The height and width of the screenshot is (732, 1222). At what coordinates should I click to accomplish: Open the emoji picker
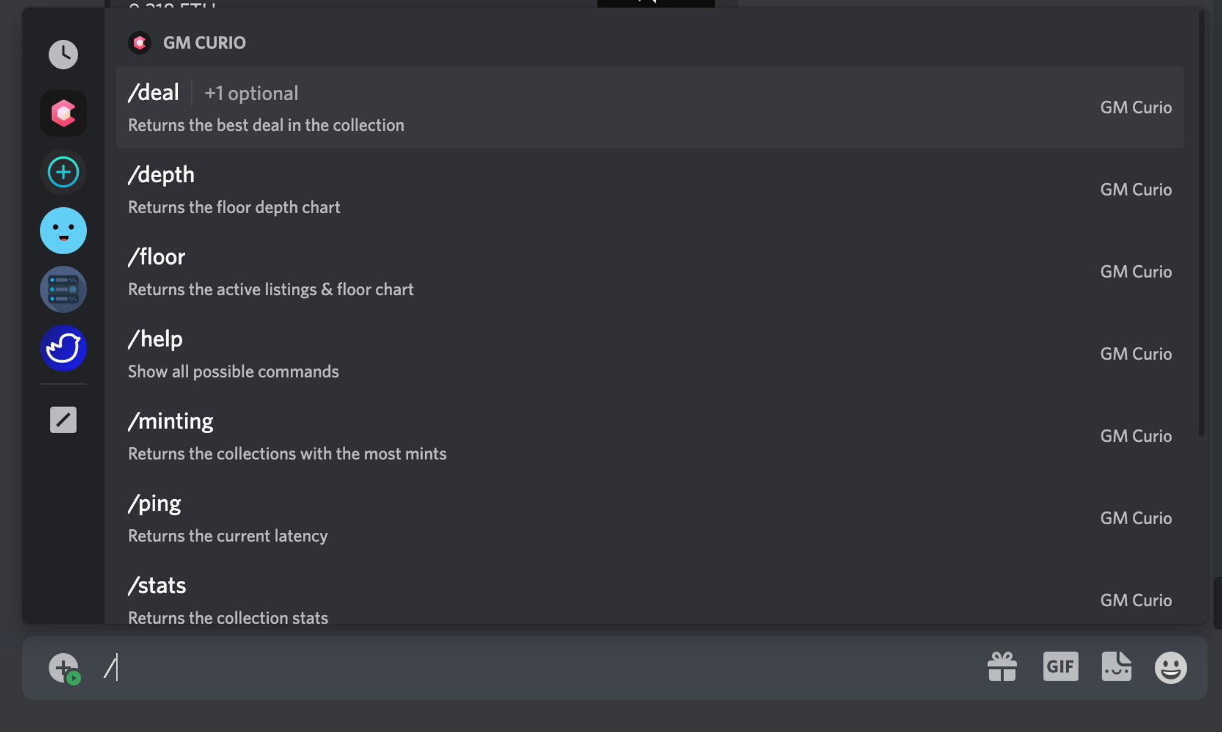tap(1171, 667)
